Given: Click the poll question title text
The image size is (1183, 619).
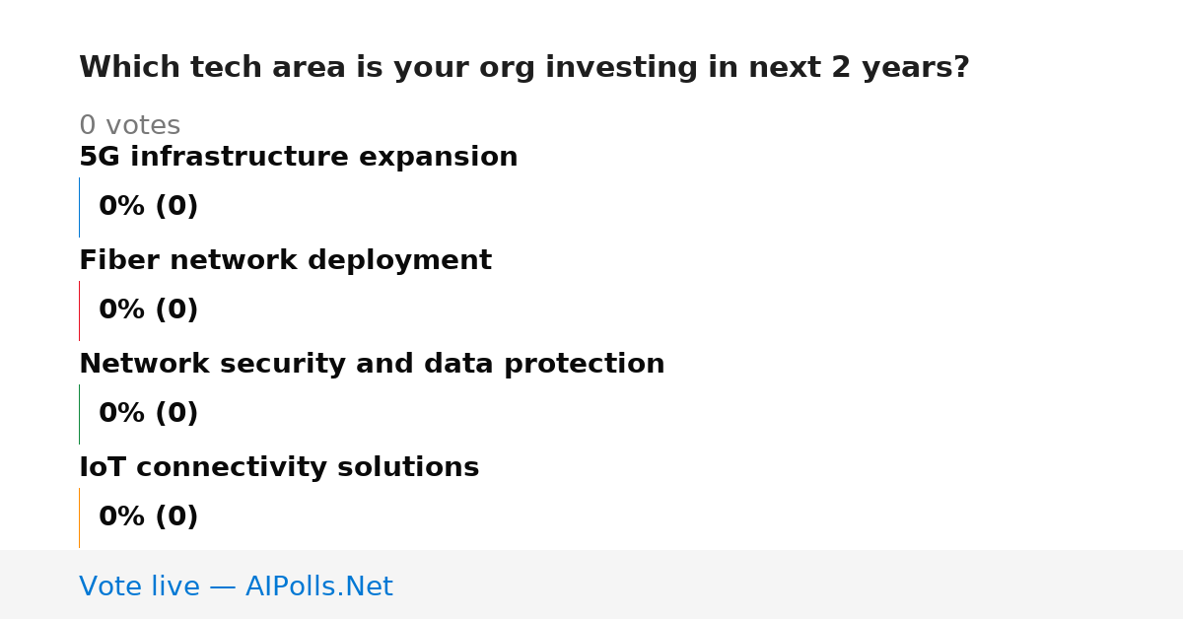Looking at the screenshot, I should pyautogui.click(x=523, y=68).
